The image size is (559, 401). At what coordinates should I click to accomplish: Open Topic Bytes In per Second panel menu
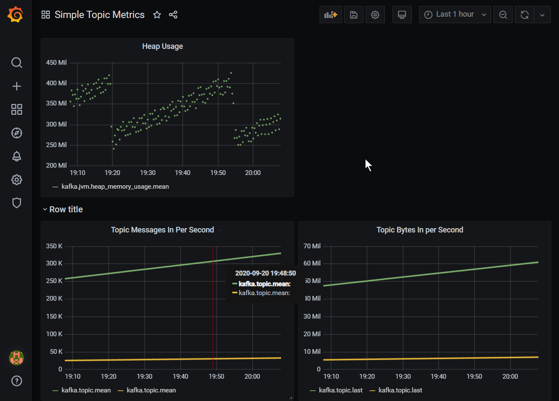click(420, 230)
